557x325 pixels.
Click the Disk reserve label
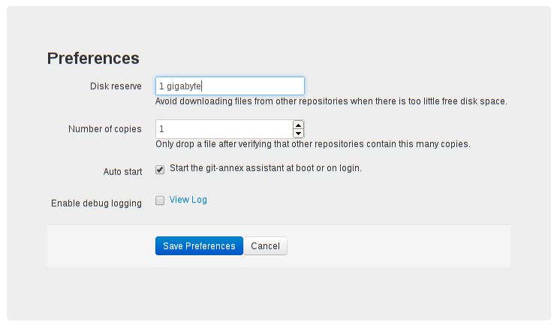pyautogui.click(x=116, y=86)
